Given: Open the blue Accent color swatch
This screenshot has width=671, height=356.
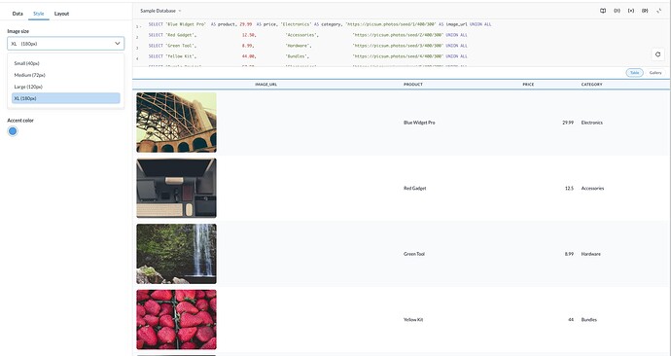Looking at the screenshot, I should (13, 131).
